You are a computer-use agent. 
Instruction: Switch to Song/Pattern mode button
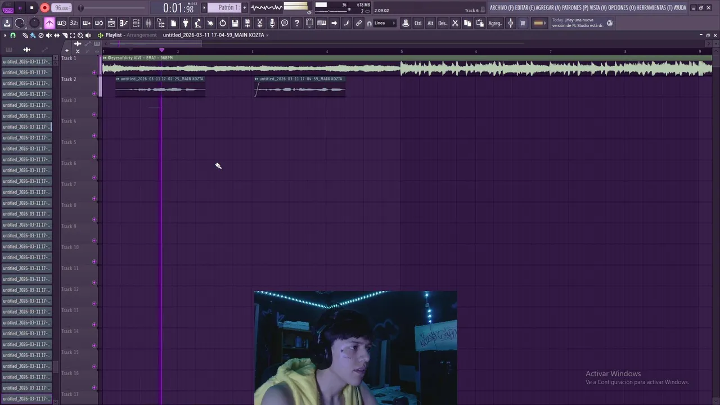[7, 8]
